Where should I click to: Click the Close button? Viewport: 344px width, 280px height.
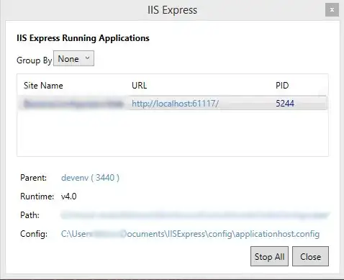(x=310, y=256)
